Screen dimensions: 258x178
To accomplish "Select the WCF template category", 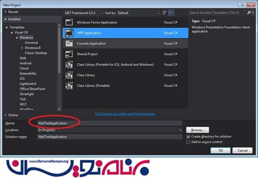I will 23,104.
